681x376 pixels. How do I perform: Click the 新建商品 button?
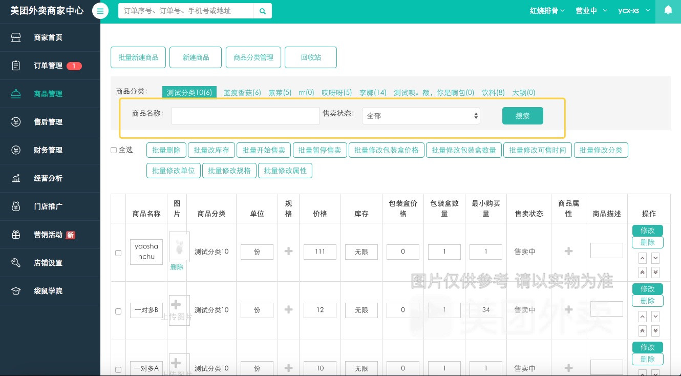click(196, 57)
